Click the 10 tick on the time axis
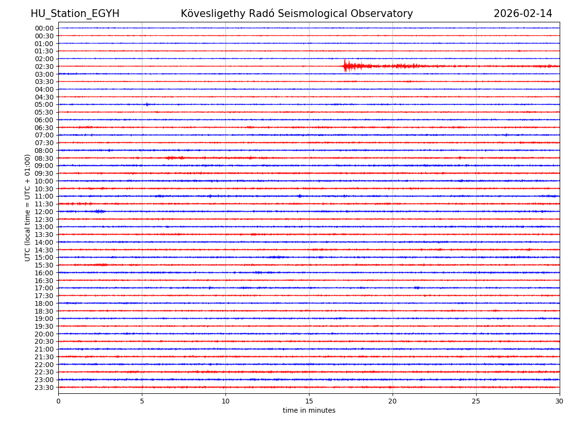The image size is (583, 437). pyautogui.click(x=225, y=401)
